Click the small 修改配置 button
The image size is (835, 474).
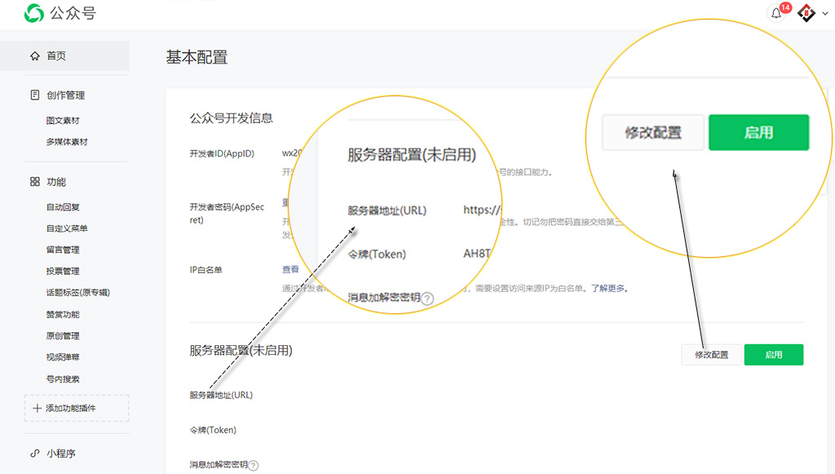711,355
